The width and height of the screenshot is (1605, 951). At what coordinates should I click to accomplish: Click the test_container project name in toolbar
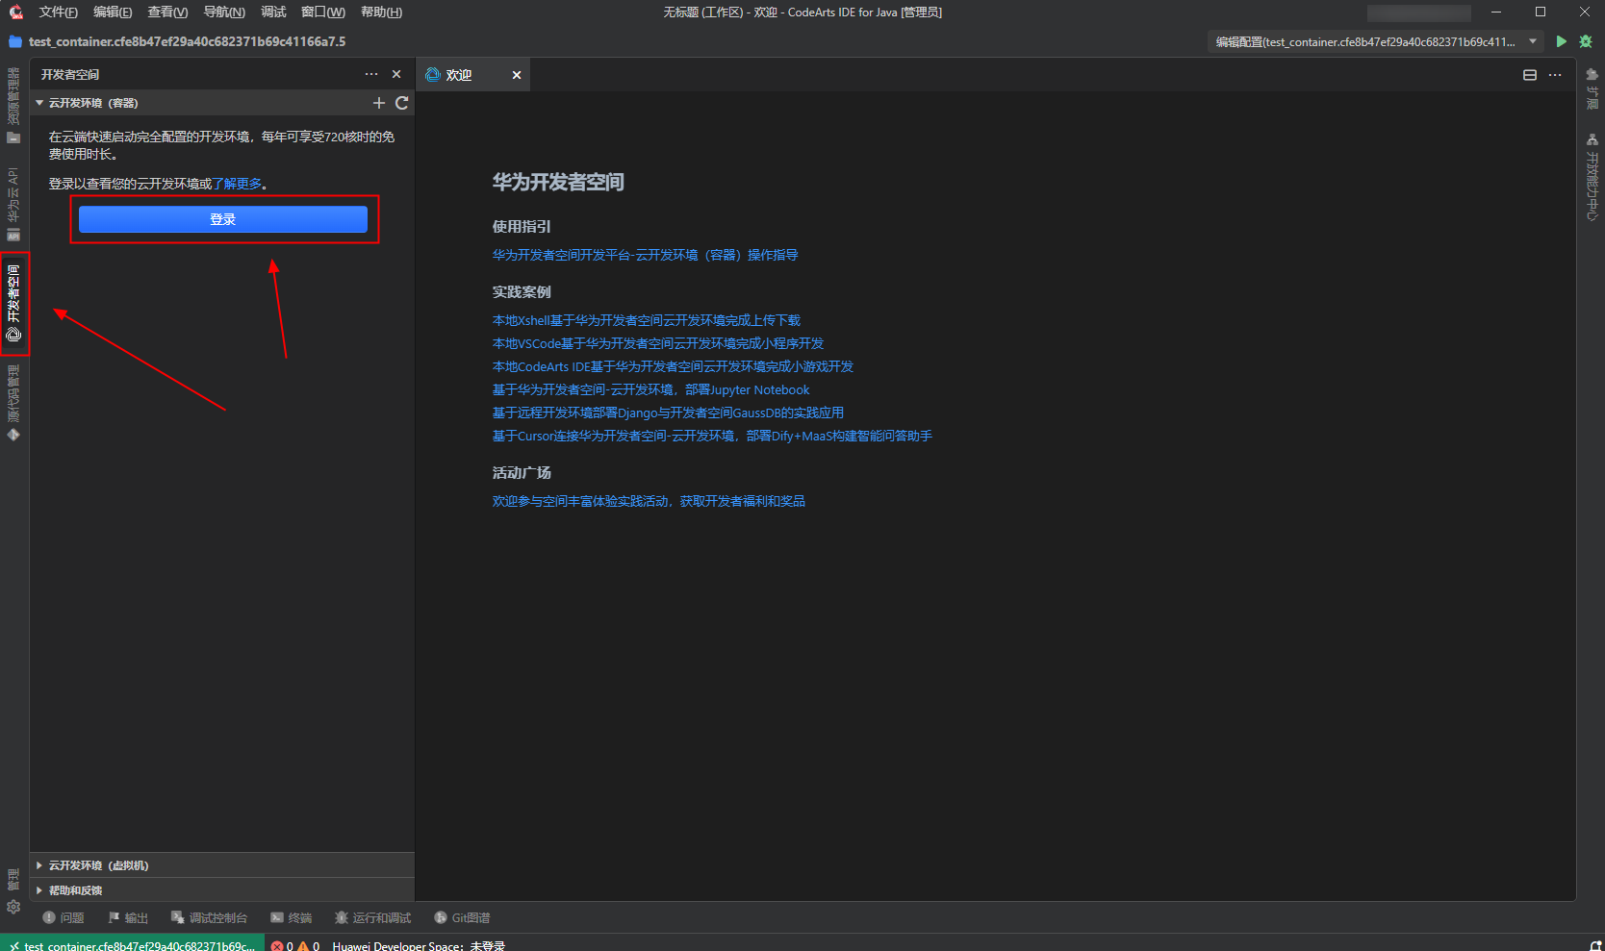(187, 41)
